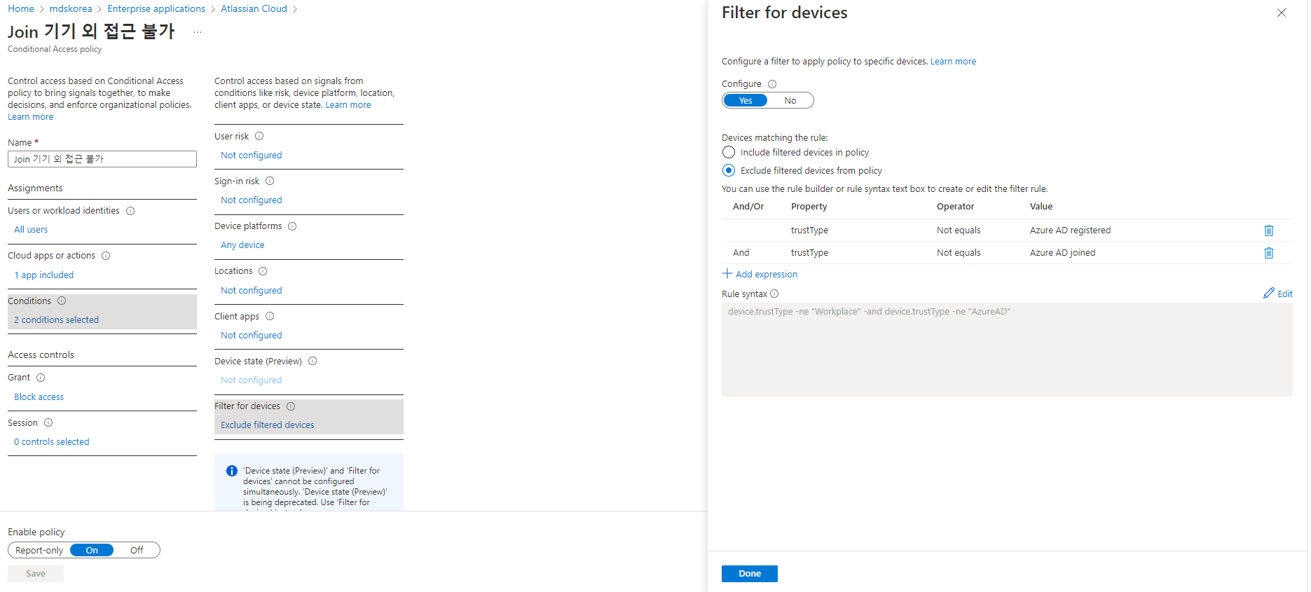Open the Session info icon
Viewport: 1311px width, 592px height.
click(48, 422)
